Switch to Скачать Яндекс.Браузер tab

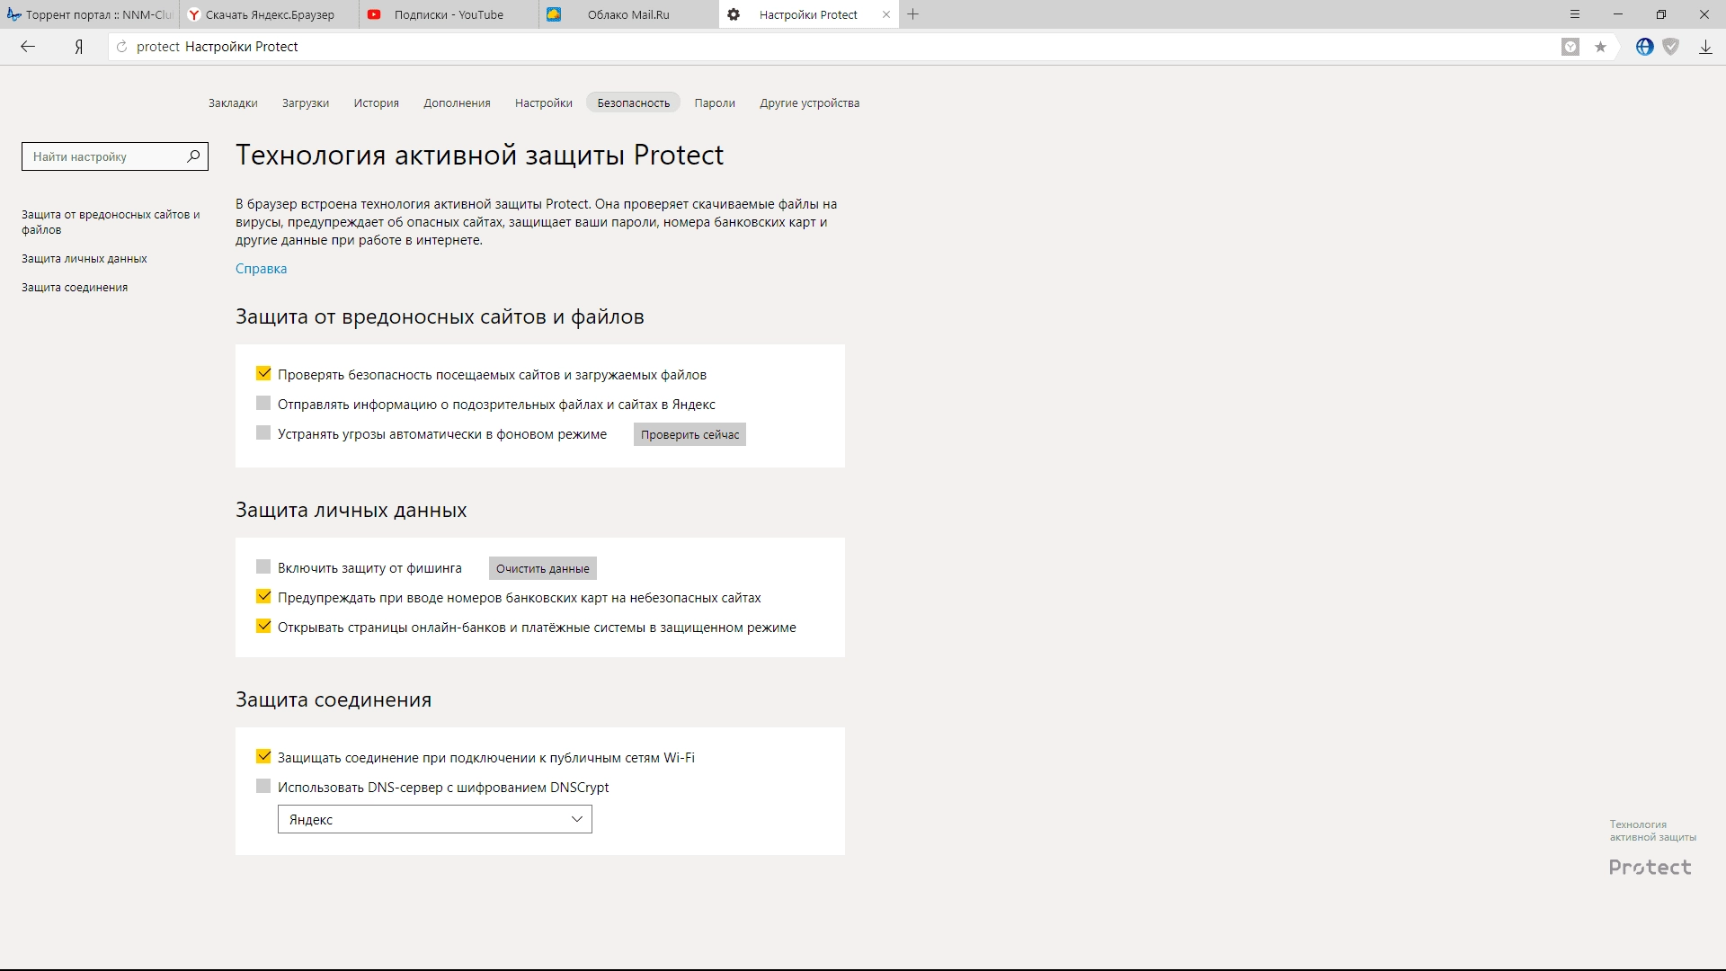click(x=270, y=14)
